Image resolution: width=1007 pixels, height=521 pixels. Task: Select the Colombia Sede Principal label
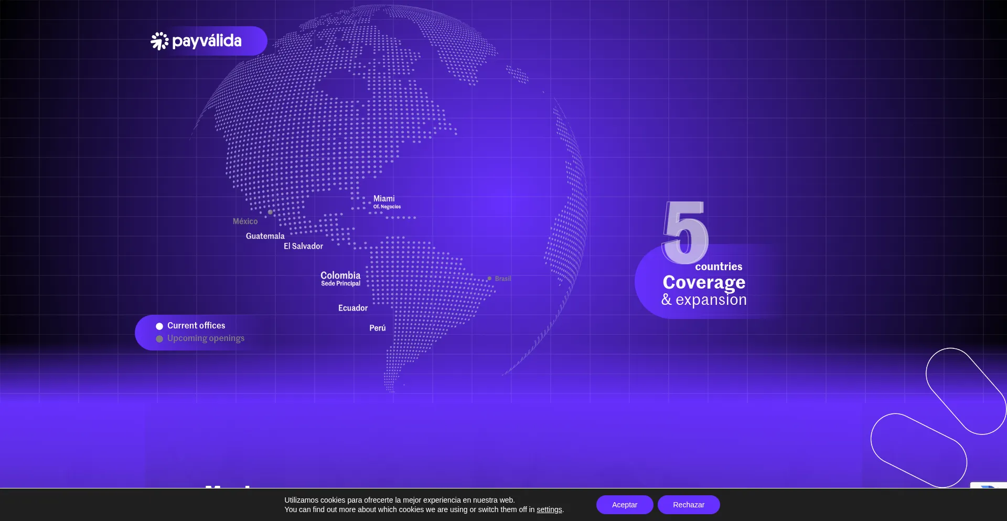point(340,278)
